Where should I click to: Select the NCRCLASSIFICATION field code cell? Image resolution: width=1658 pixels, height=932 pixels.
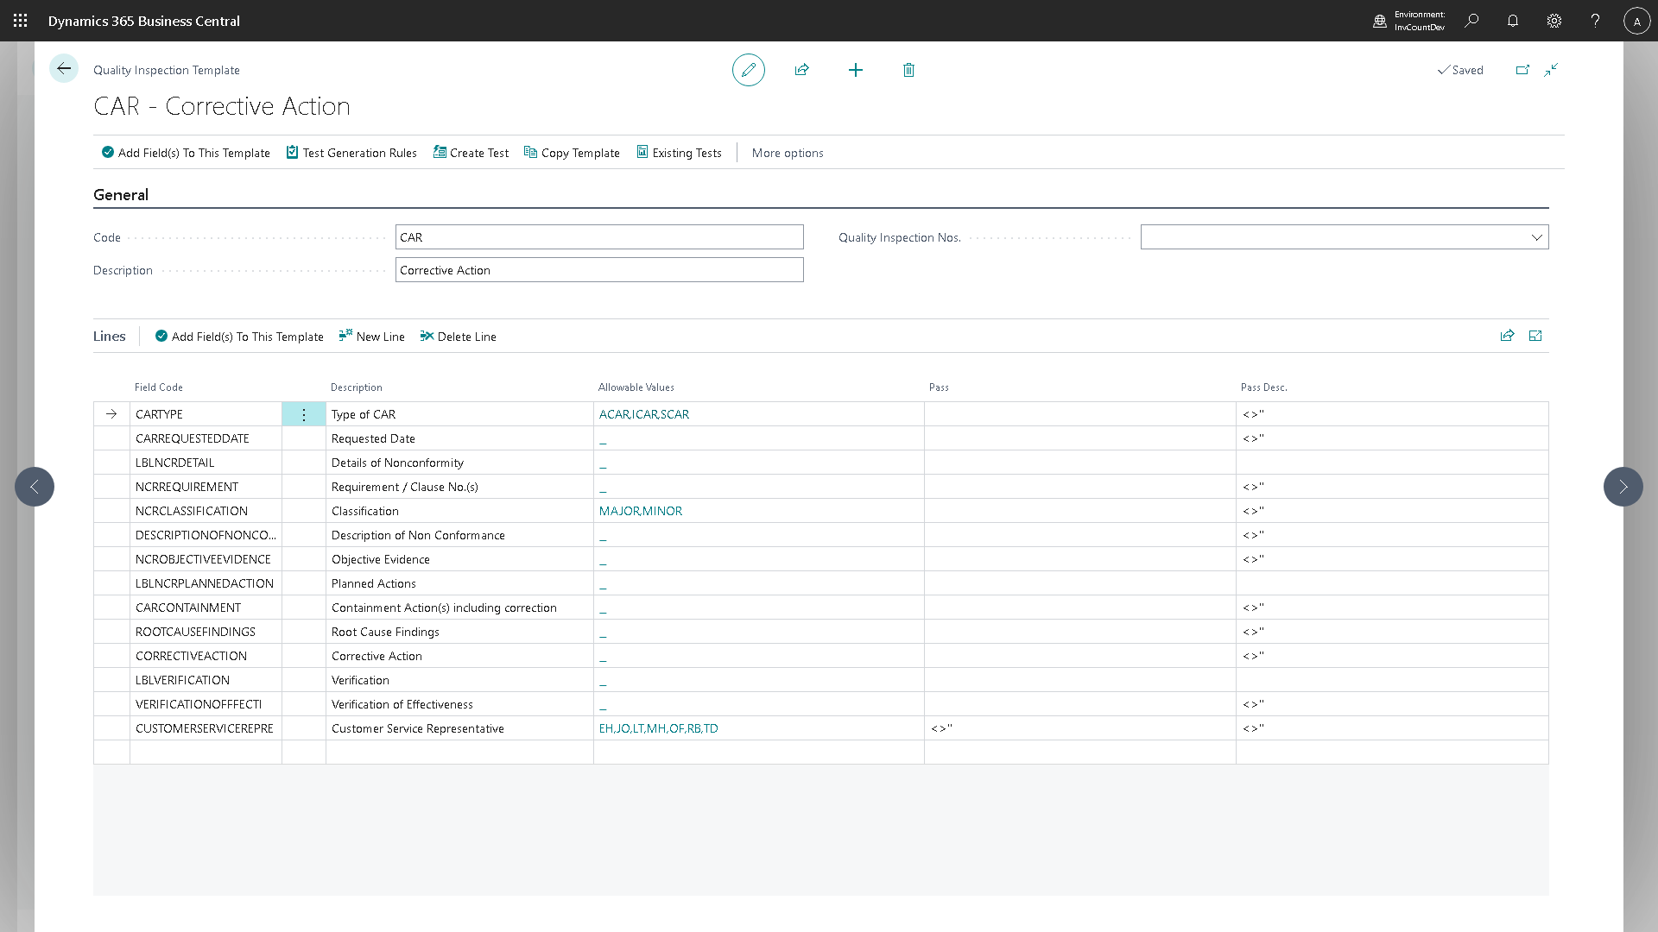pos(206,511)
